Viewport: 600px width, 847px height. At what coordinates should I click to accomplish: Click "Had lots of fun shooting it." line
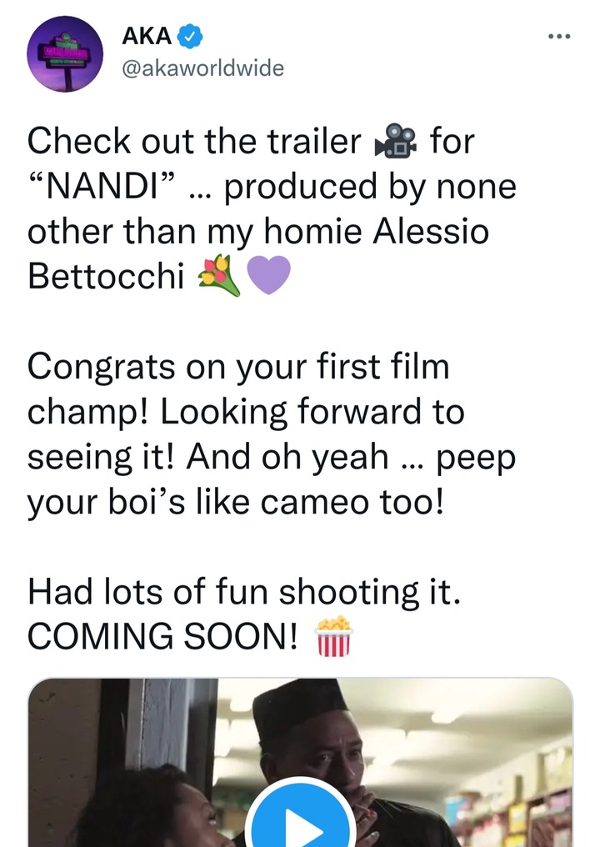pyautogui.click(x=244, y=592)
